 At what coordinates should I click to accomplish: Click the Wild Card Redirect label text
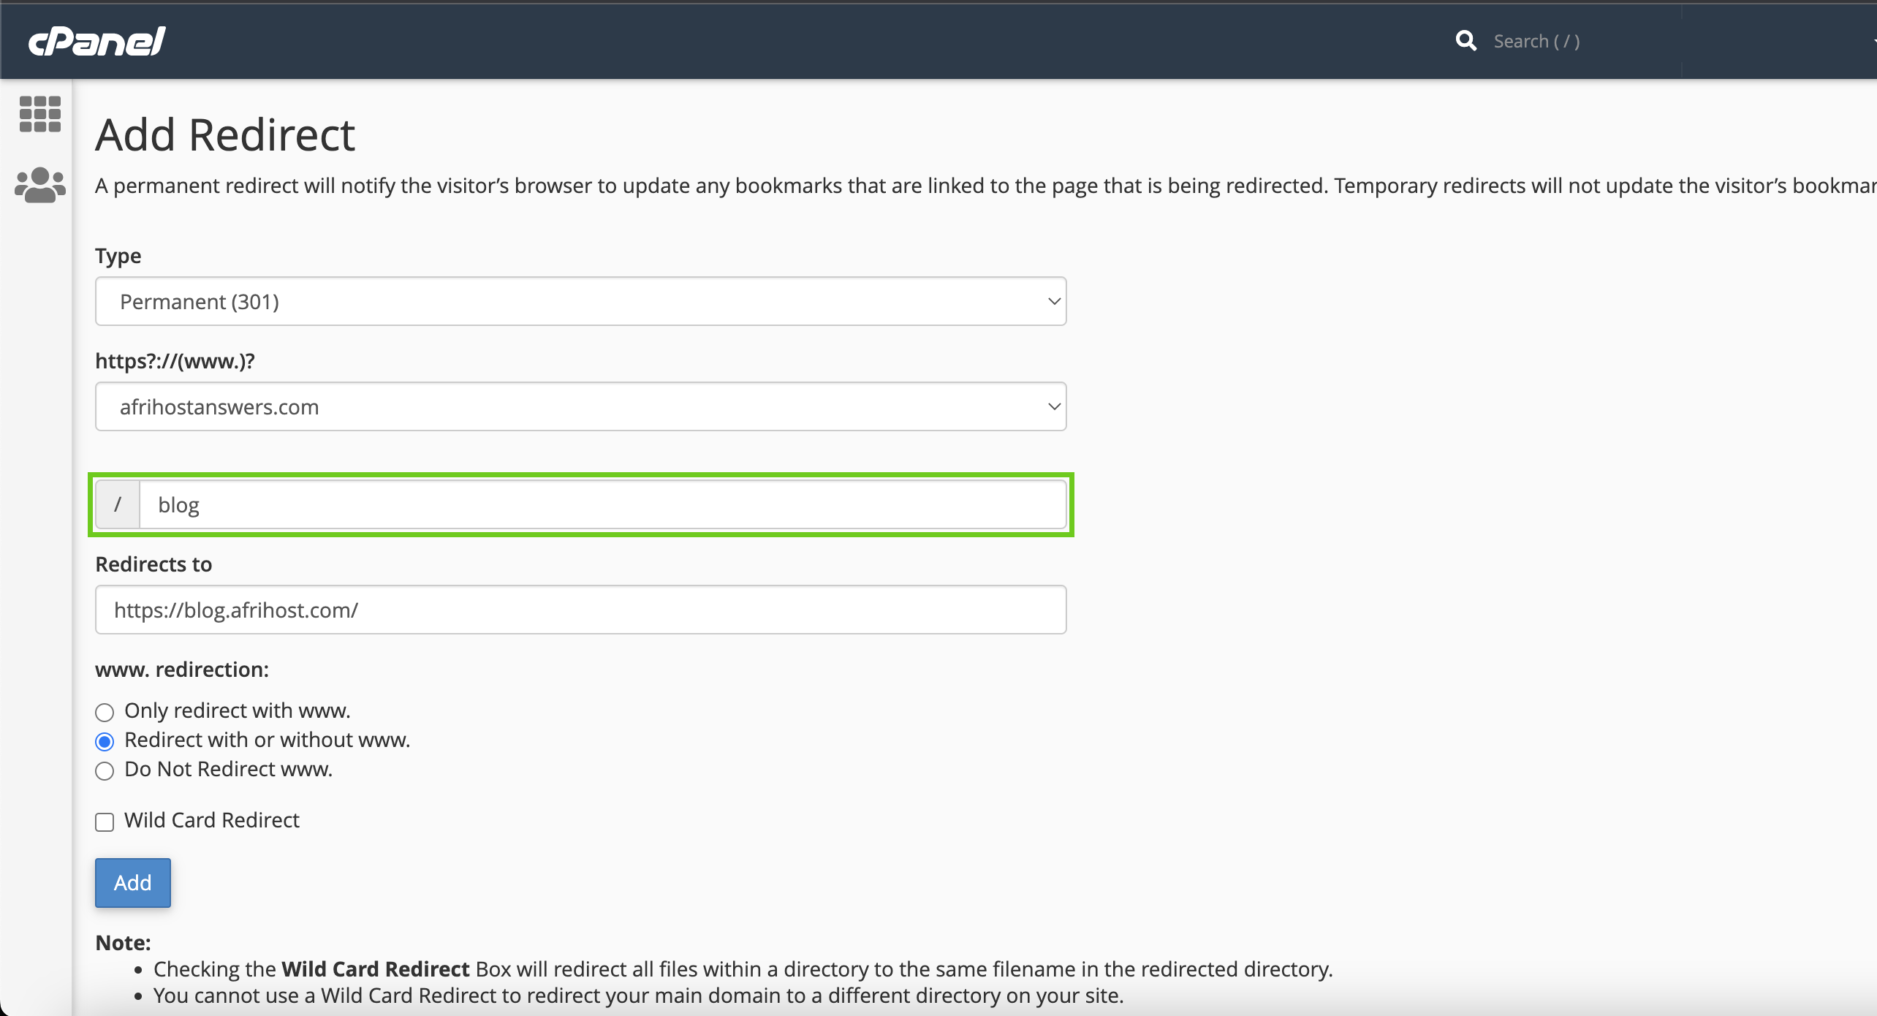(x=212, y=820)
